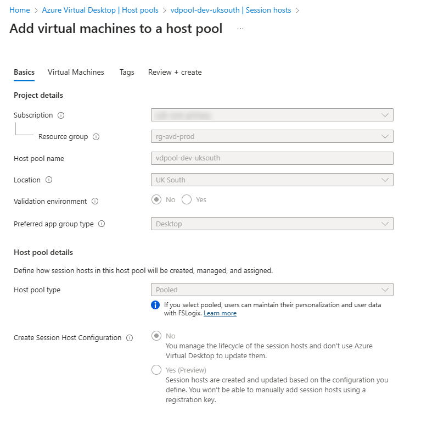Click the Host pool name label

(39, 158)
